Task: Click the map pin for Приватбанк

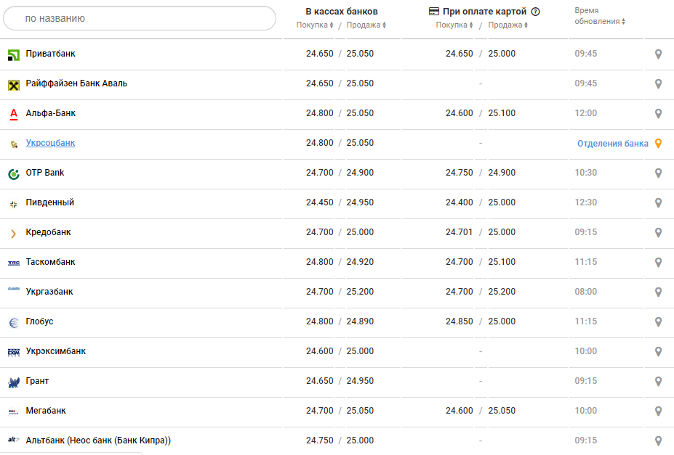Action: click(658, 54)
